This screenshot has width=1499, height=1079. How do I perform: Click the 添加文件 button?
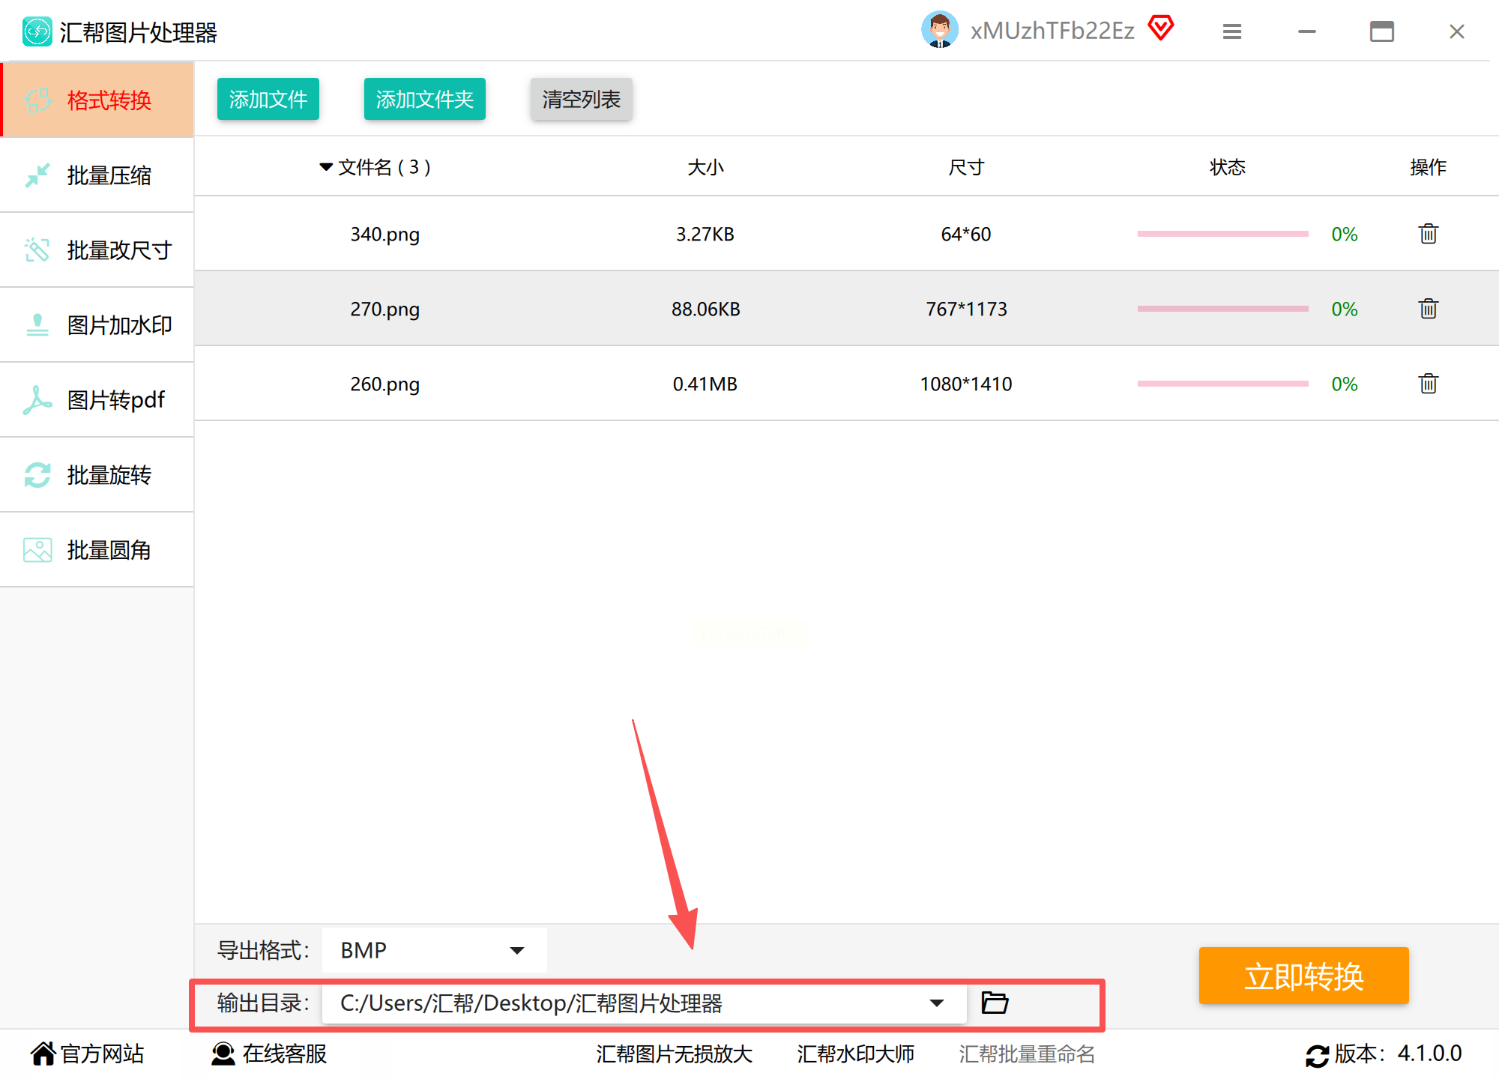point(268,99)
